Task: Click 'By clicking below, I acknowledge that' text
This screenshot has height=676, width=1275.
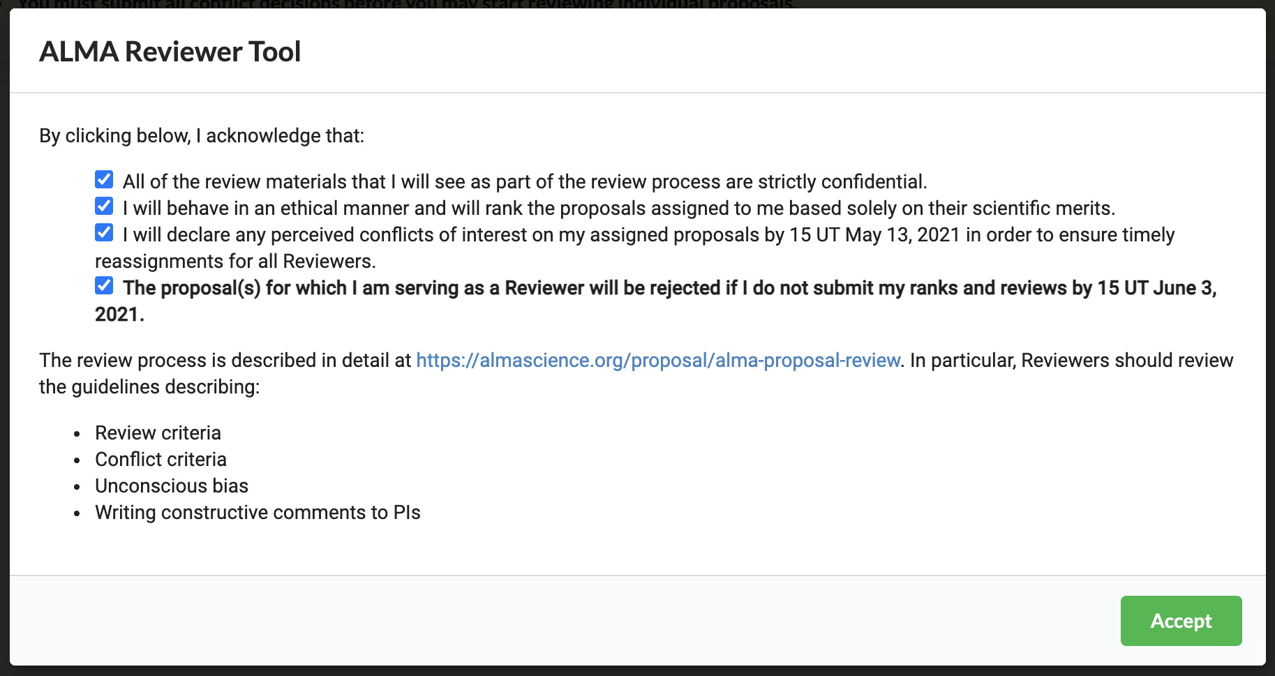Action: tap(202, 135)
